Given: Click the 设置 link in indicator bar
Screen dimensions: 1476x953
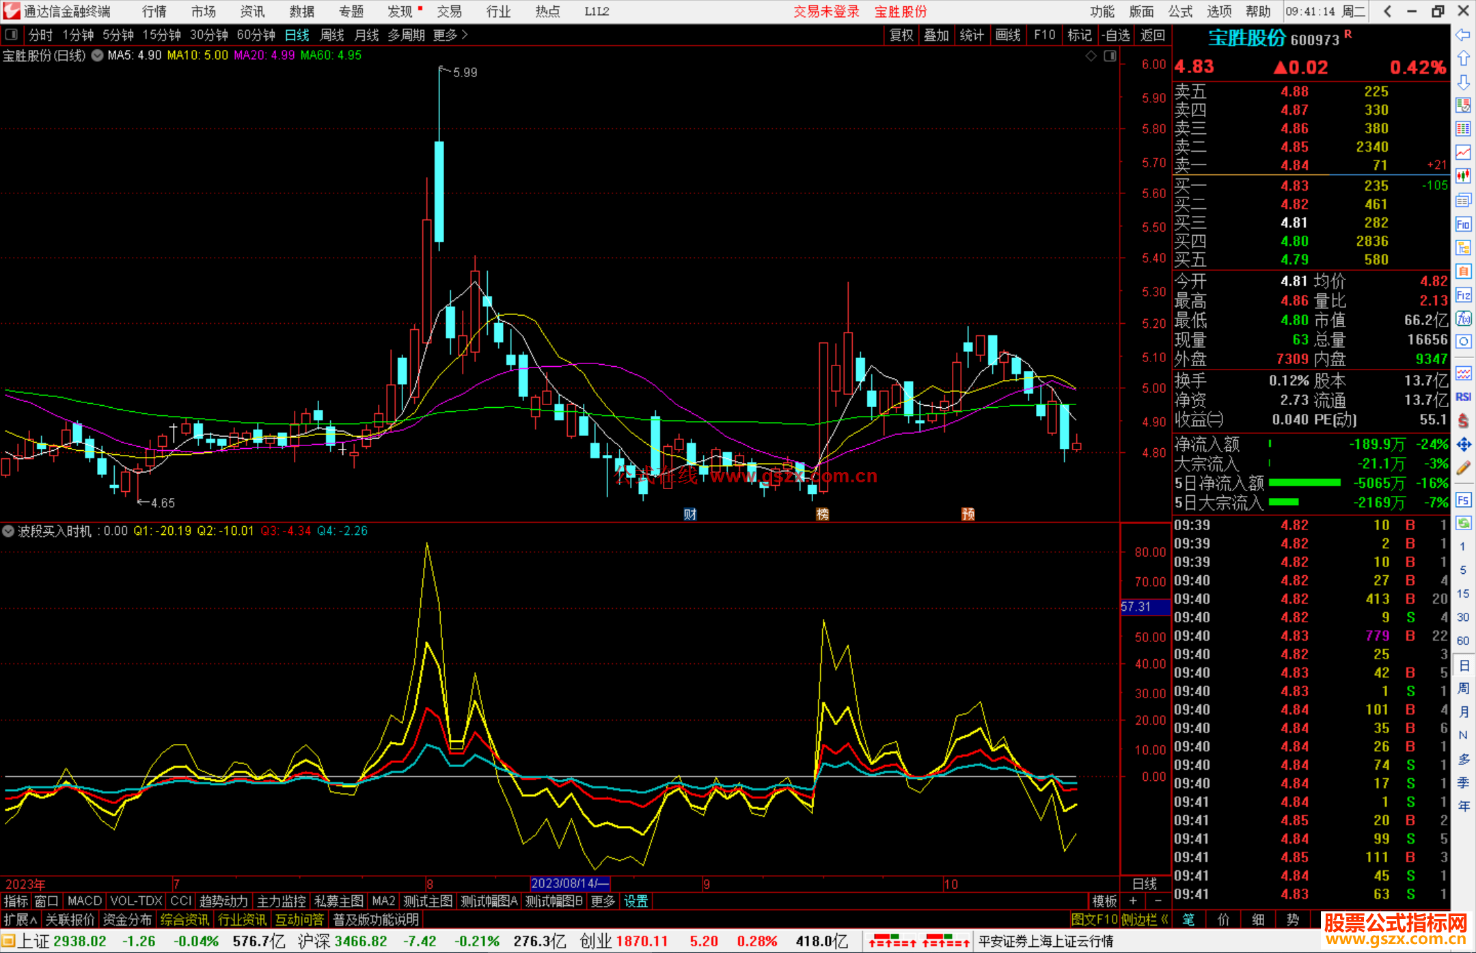Looking at the screenshot, I should click(635, 901).
